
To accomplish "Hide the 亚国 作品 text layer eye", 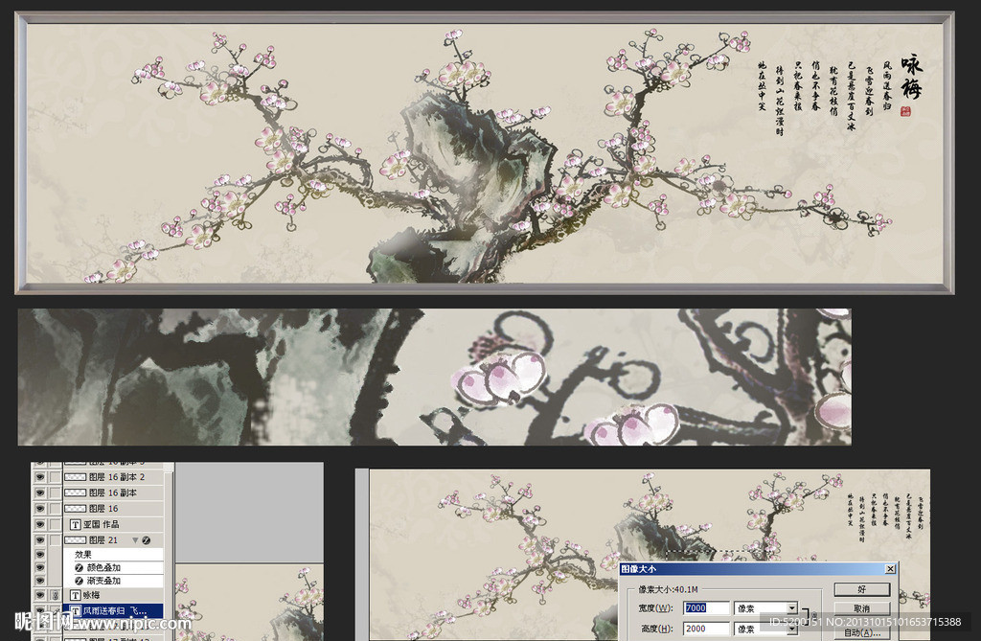I will (x=40, y=524).
